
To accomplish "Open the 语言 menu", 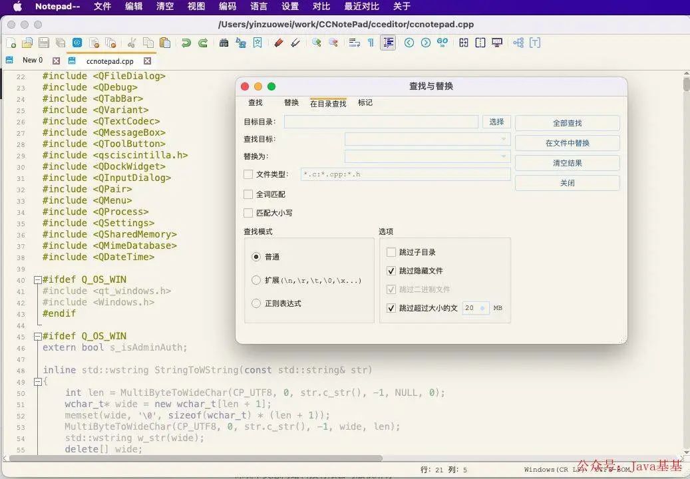I will [x=259, y=7].
